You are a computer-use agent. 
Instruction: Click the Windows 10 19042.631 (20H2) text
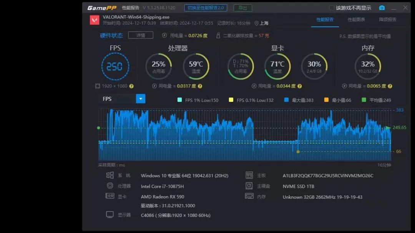pos(184,176)
